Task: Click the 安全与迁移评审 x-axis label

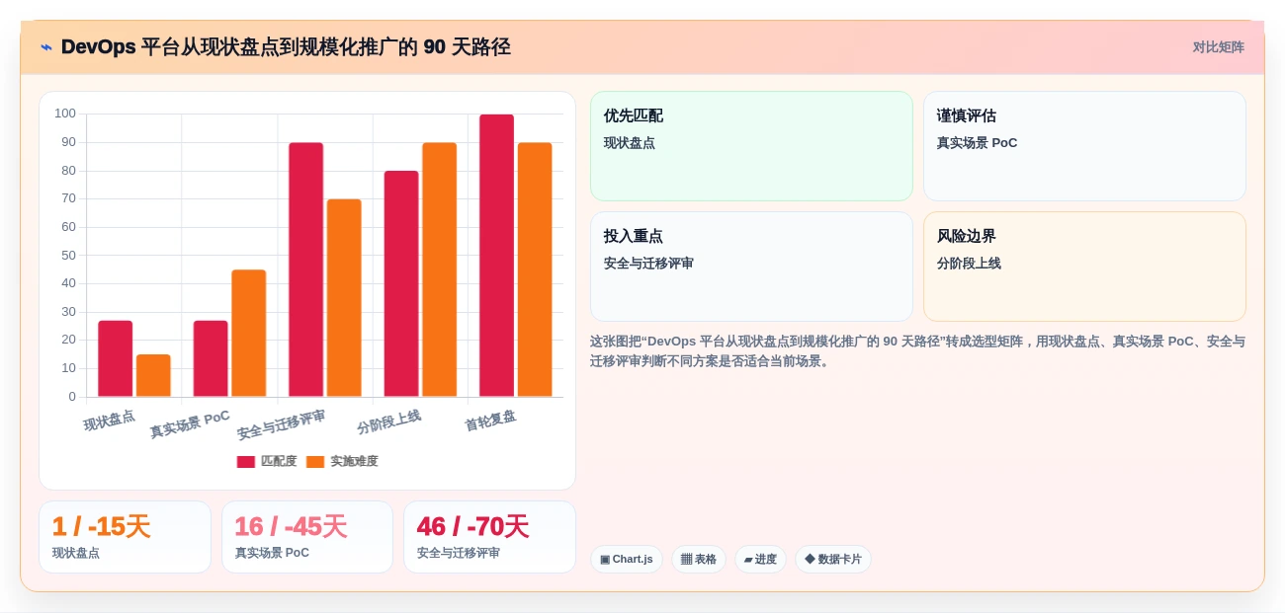Action: point(281,424)
